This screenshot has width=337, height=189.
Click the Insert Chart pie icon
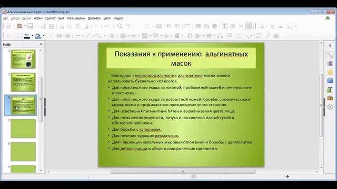(215, 26)
